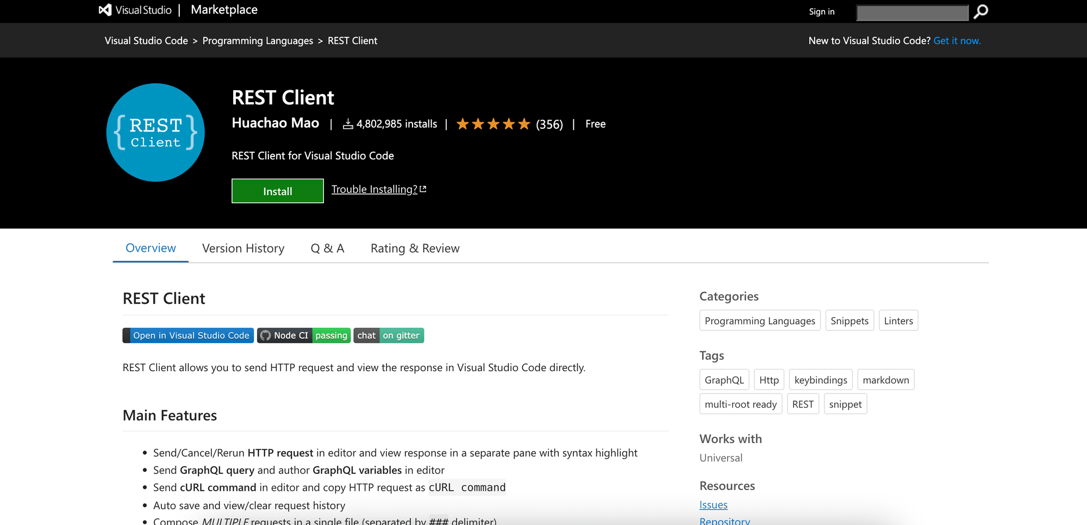Select the Snippets category chip
This screenshot has height=525, width=1087.
coord(849,321)
